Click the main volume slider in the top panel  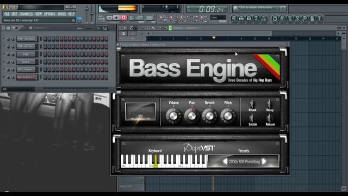click(87, 13)
